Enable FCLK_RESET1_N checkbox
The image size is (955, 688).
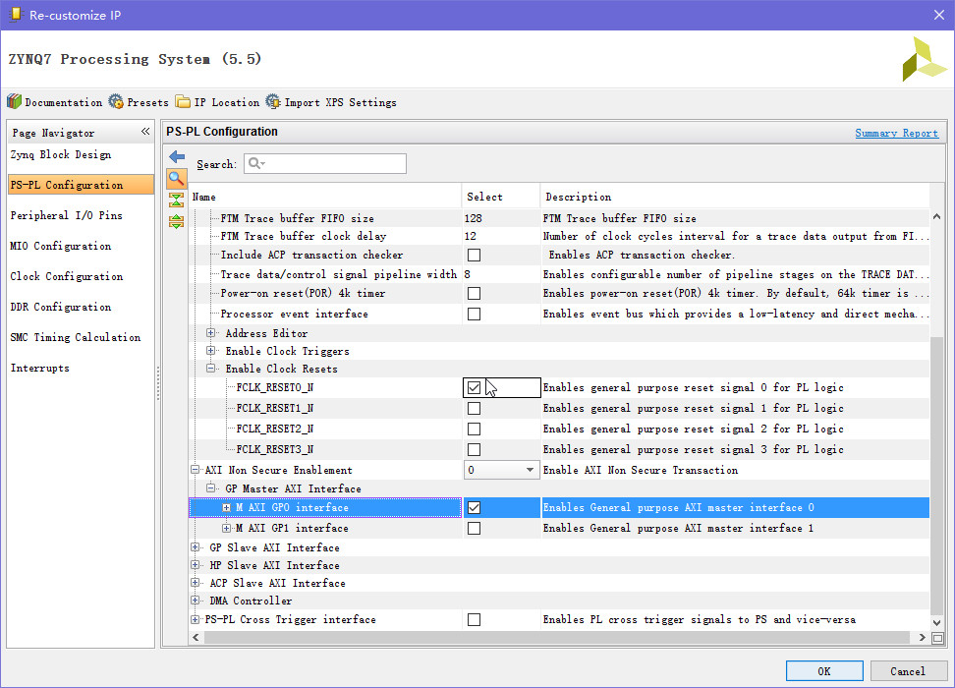(x=474, y=408)
